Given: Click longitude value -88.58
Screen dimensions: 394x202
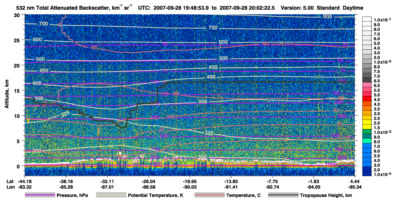Looking at the screenshot, I should (149, 187).
